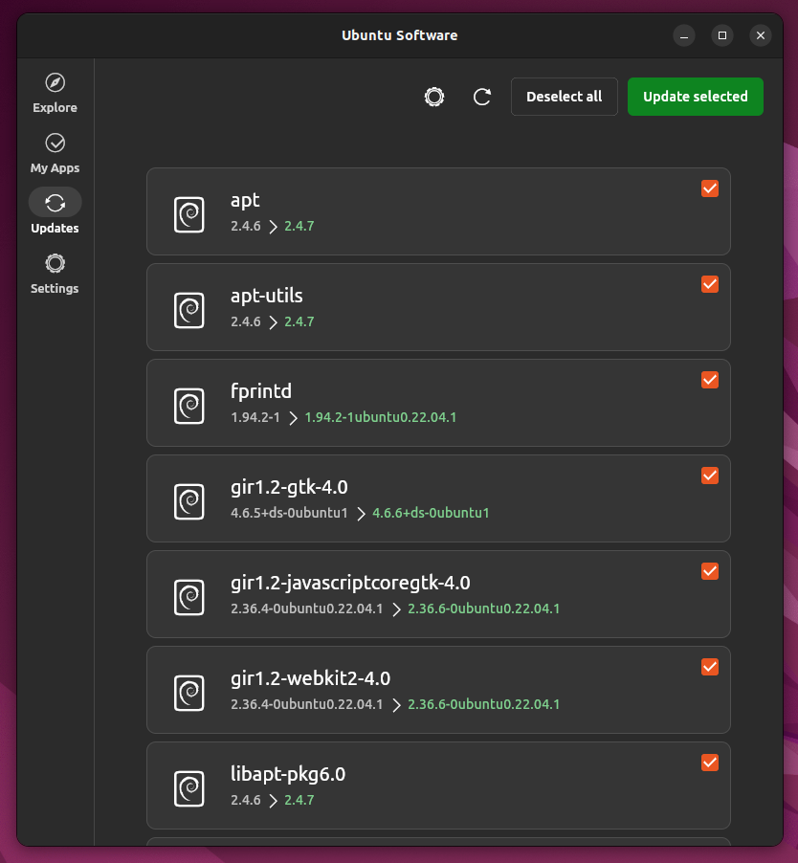Open the apt package title
The width and height of the screenshot is (798, 863).
(245, 201)
